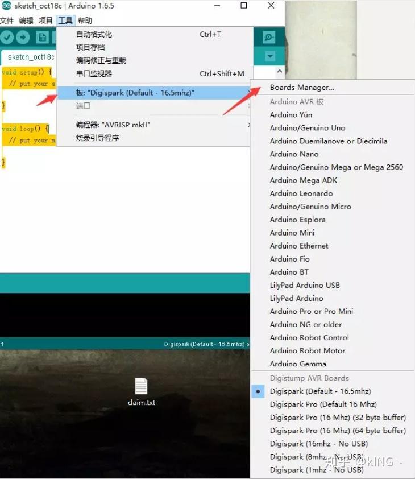415x479 pixels.
Task: Choose 编码修正与重载 menu entry
Action: pyautogui.click(x=155, y=60)
